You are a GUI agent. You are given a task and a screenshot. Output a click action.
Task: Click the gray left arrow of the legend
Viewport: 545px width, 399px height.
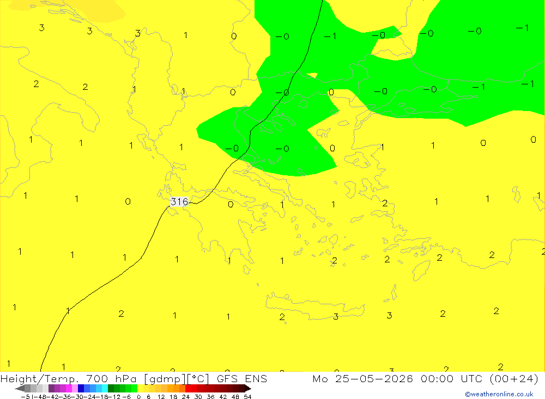20,388
